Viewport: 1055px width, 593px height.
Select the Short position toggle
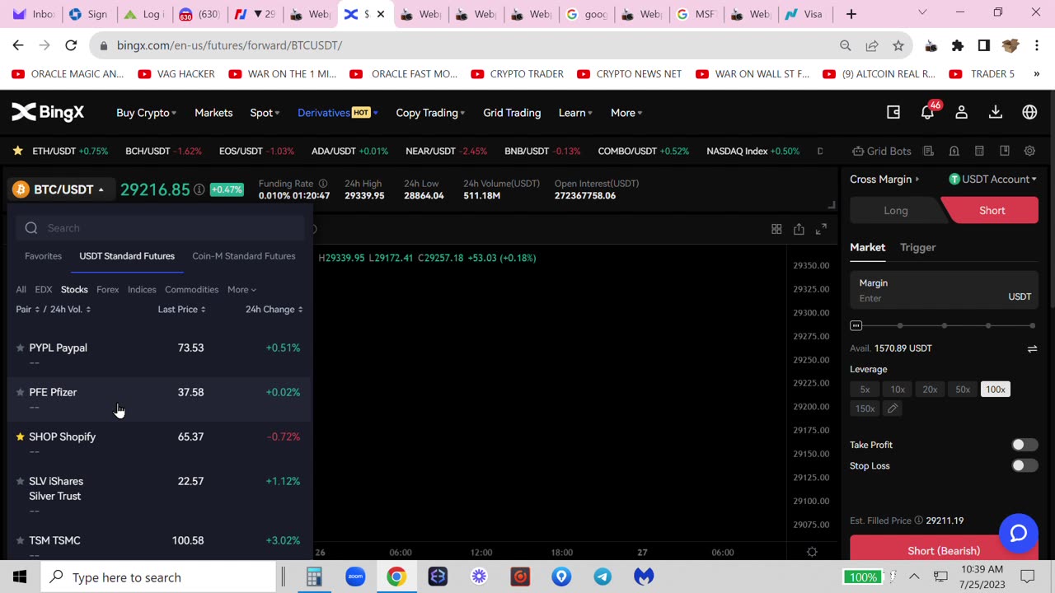pos(992,211)
